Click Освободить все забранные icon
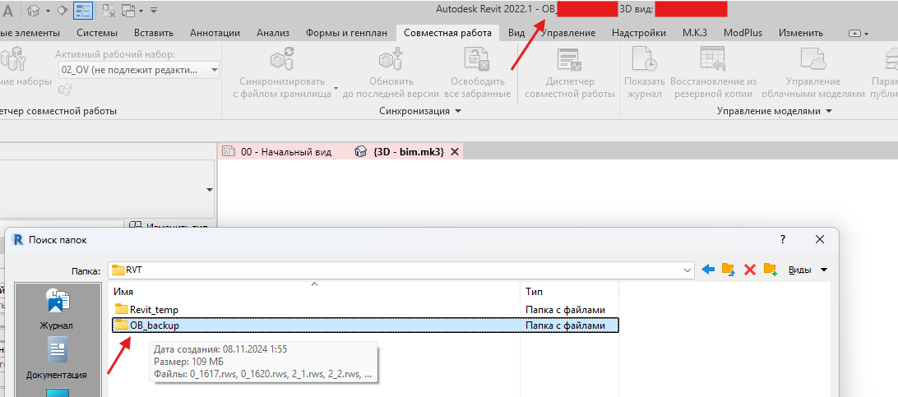 (477, 60)
